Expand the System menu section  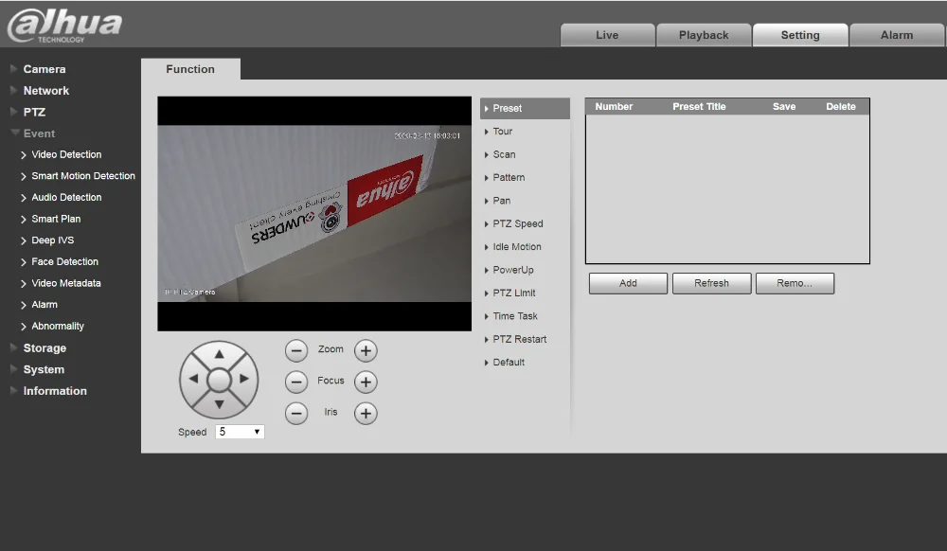(x=44, y=369)
